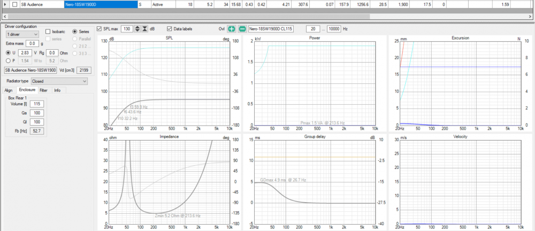535x231 pixels.
Task: Click the Impedance chart title
Action: tap(169, 136)
